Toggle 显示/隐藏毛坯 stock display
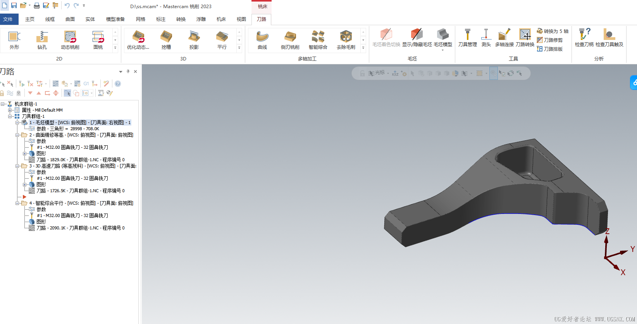637x324 pixels. pyautogui.click(x=417, y=38)
